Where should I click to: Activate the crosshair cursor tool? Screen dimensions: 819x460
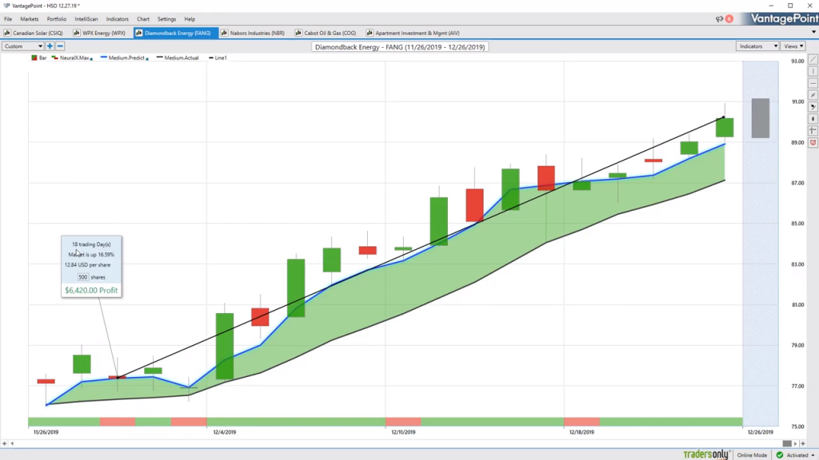(x=813, y=130)
